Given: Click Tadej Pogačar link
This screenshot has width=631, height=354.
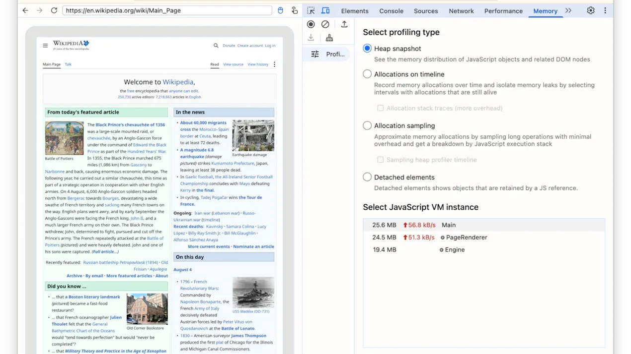Looking at the screenshot, I should (214, 197).
